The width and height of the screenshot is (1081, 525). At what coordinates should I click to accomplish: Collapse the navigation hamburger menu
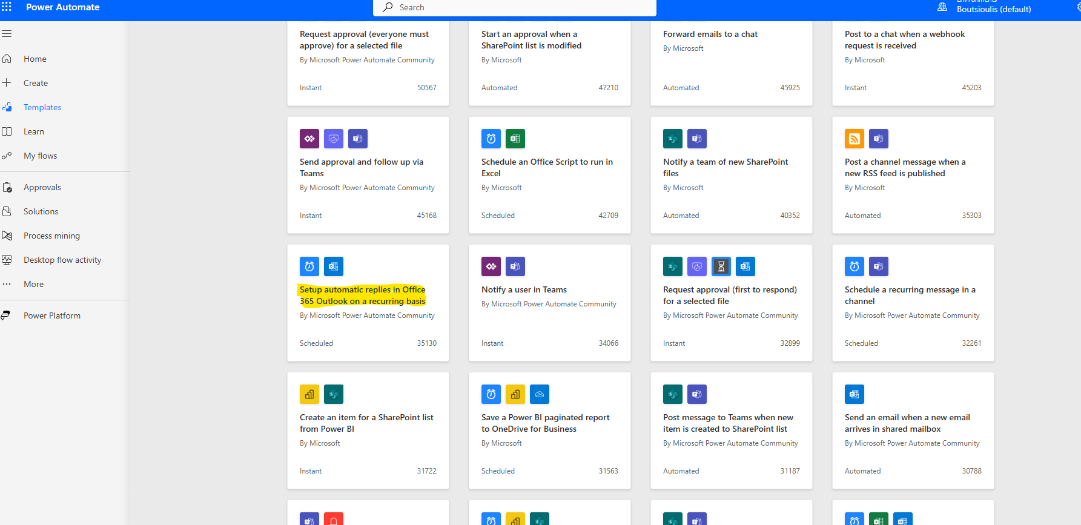[7, 34]
